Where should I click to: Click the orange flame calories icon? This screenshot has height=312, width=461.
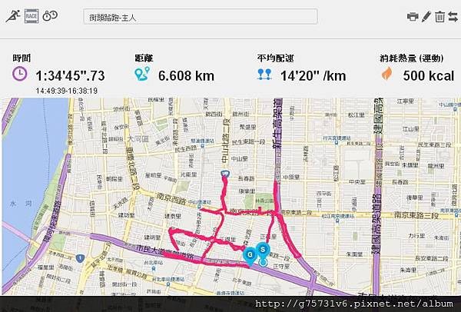(387, 74)
